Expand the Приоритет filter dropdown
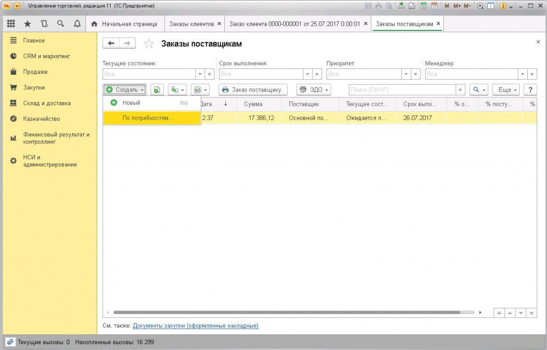The image size is (547, 350). coord(406,74)
